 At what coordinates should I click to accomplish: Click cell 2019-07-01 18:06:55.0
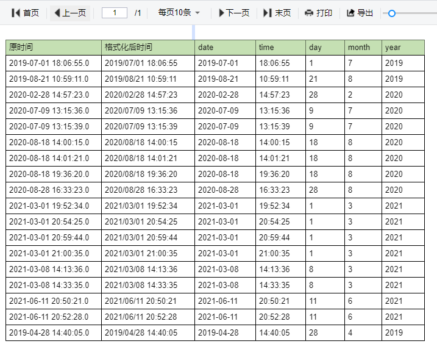[54, 63]
